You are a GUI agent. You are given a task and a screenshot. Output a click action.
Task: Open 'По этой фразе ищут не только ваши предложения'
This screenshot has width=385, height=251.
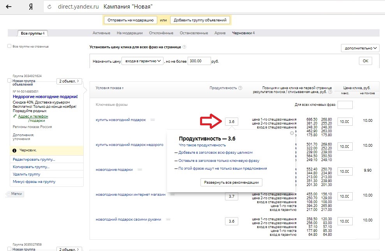tap(222, 169)
